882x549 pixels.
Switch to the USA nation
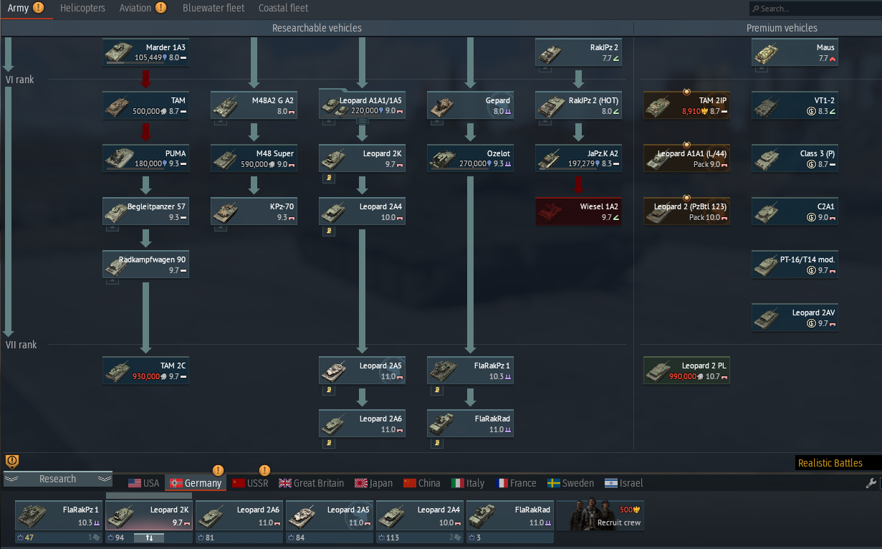tap(144, 483)
